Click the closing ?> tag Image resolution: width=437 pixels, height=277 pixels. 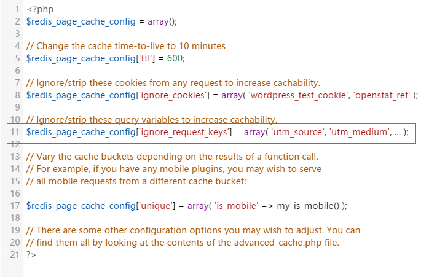31,255
